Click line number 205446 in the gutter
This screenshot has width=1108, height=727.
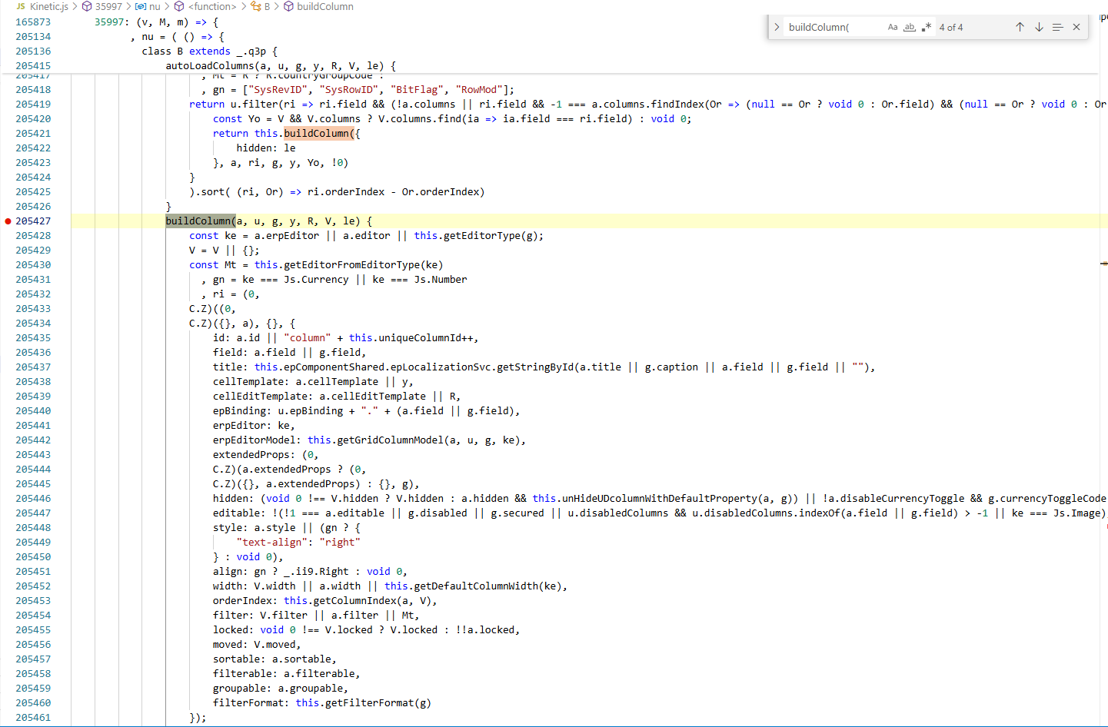click(x=33, y=499)
